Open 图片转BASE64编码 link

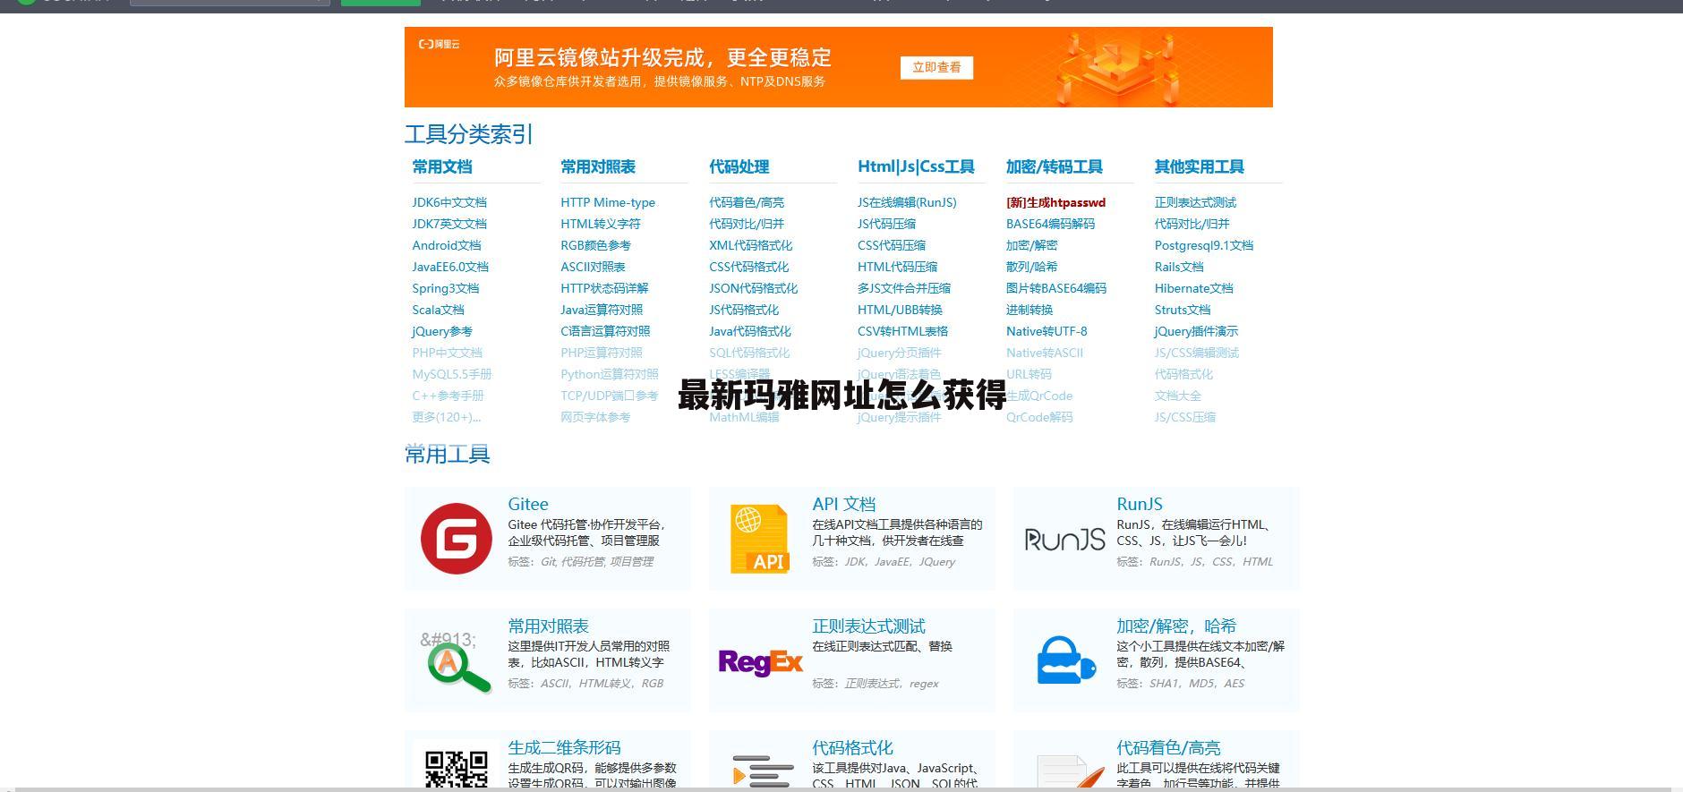(1056, 288)
